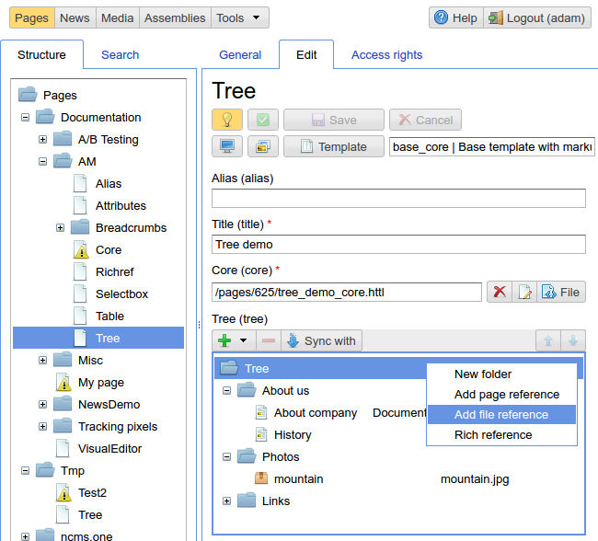598x541 pixels.
Task: Click the images icon beside Template
Action: coord(262,146)
